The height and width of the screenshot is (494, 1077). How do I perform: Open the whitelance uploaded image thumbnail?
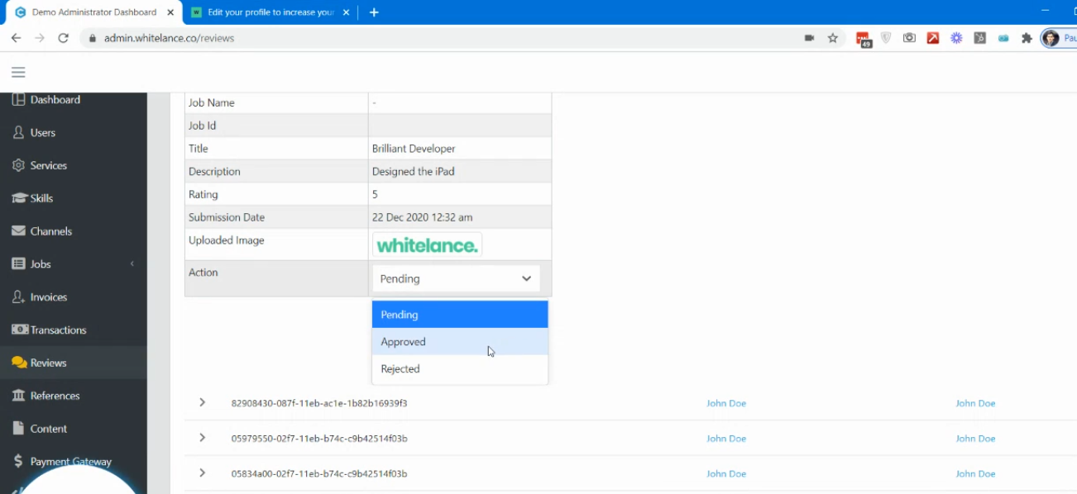tap(427, 245)
